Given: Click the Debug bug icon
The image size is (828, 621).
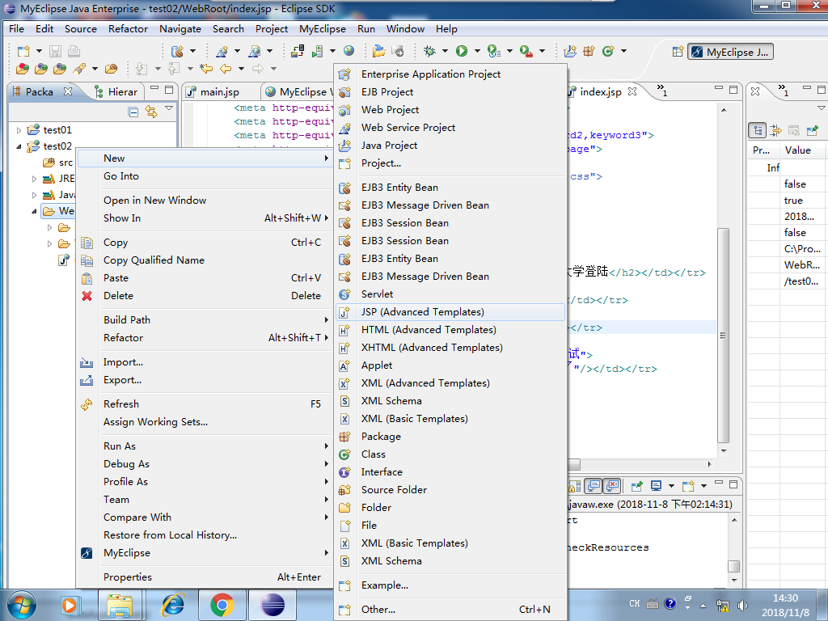Looking at the screenshot, I should click(429, 51).
